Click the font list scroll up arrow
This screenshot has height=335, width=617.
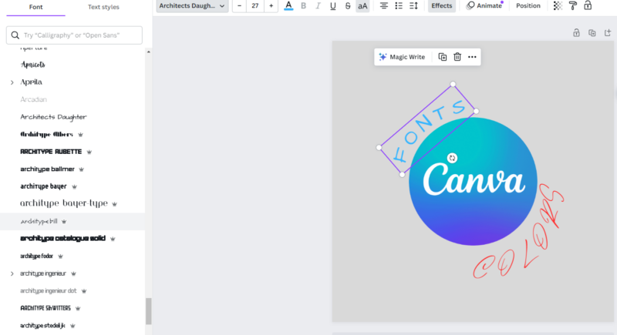click(148, 52)
